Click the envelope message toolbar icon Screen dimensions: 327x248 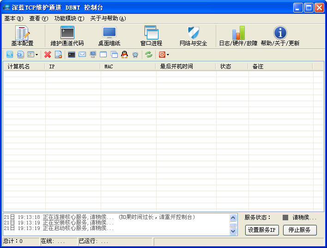(82, 54)
